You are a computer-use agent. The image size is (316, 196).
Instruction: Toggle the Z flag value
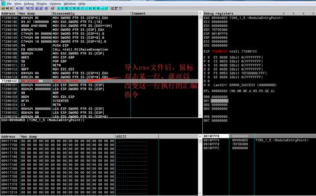tap(209, 69)
